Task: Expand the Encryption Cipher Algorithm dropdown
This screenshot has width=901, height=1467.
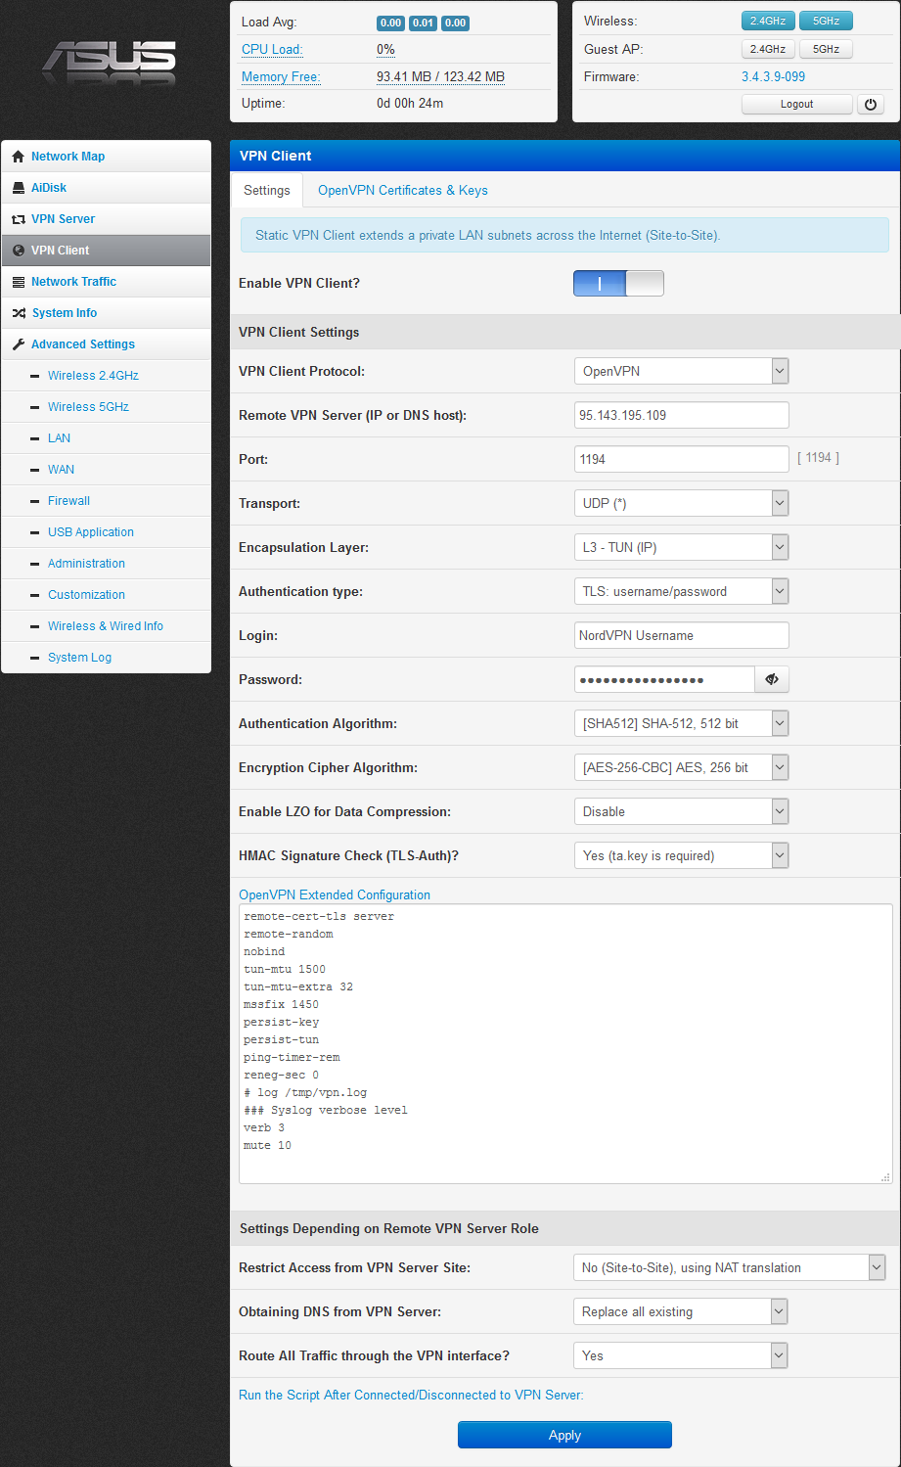Action: coord(681,767)
